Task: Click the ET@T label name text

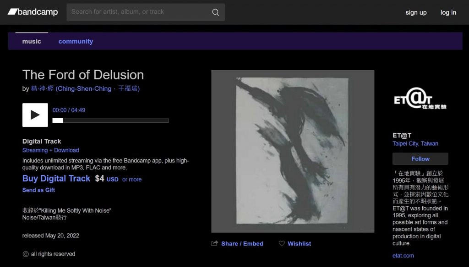Action: coord(402,136)
